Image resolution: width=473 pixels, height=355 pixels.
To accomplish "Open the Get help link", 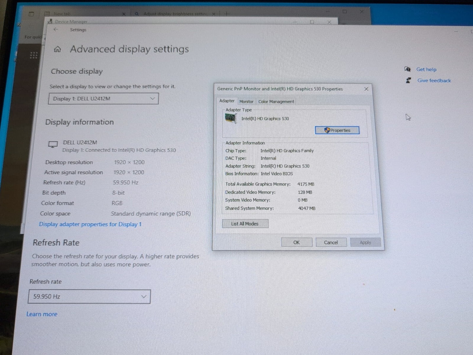I will pyautogui.click(x=426, y=69).
